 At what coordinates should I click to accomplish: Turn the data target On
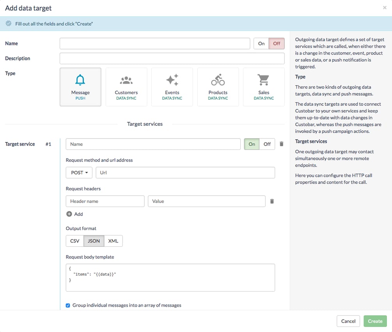[x=261, y=44]
